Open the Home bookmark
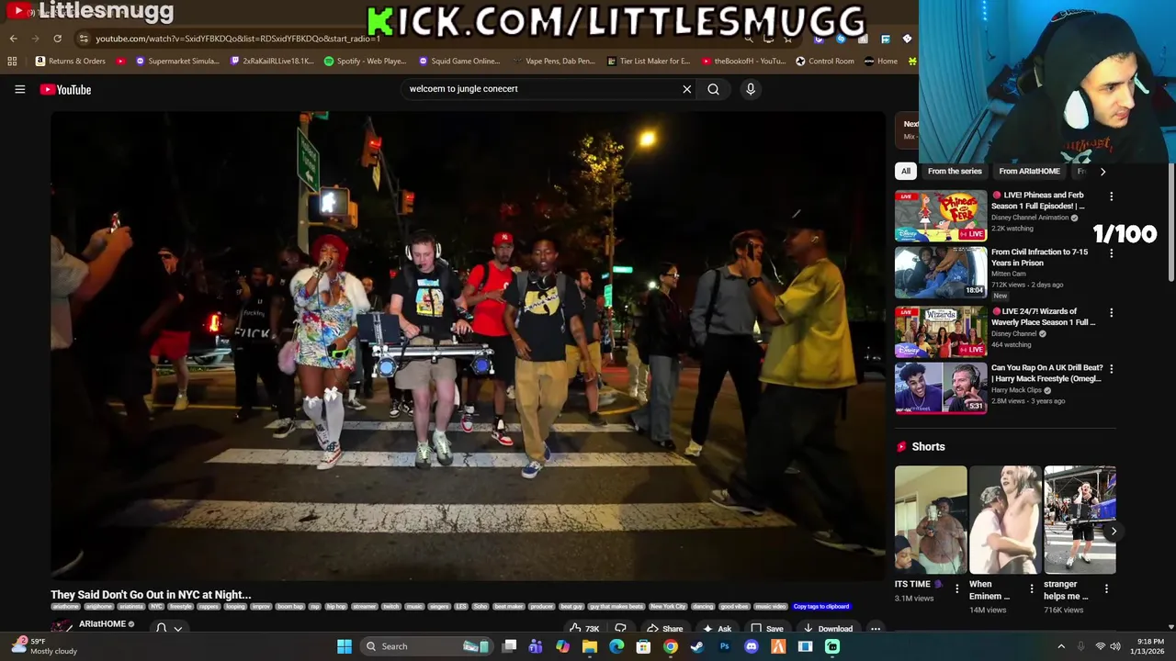Screen dimensions: 1176x661 pos(881,62)
